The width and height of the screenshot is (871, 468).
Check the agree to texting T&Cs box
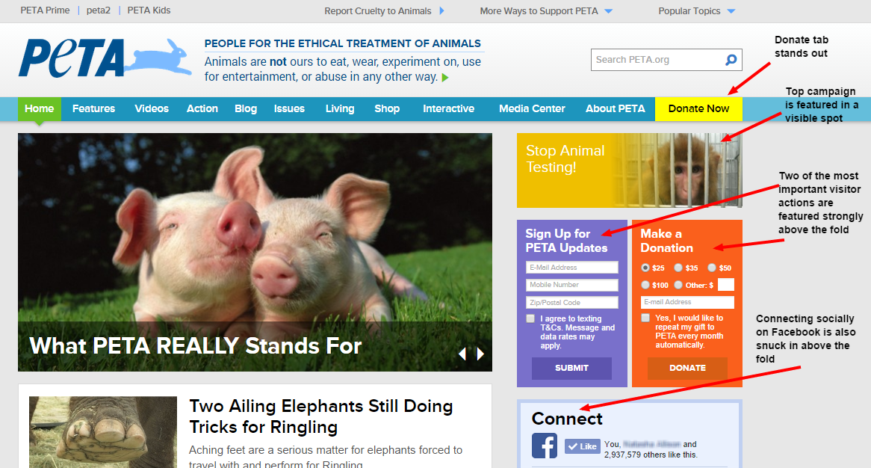coord(530,318)
